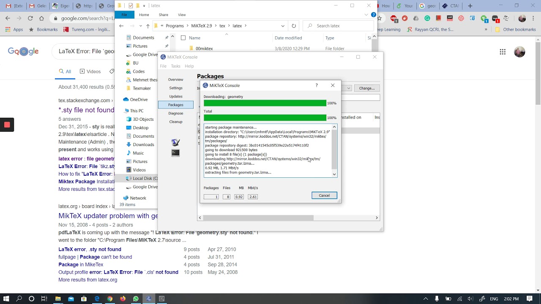Image resolution: width=541 pixels, height=304 pixels.
Task: Expand the ribbon chevron in File Explorer
Action: tap(366, 15)
